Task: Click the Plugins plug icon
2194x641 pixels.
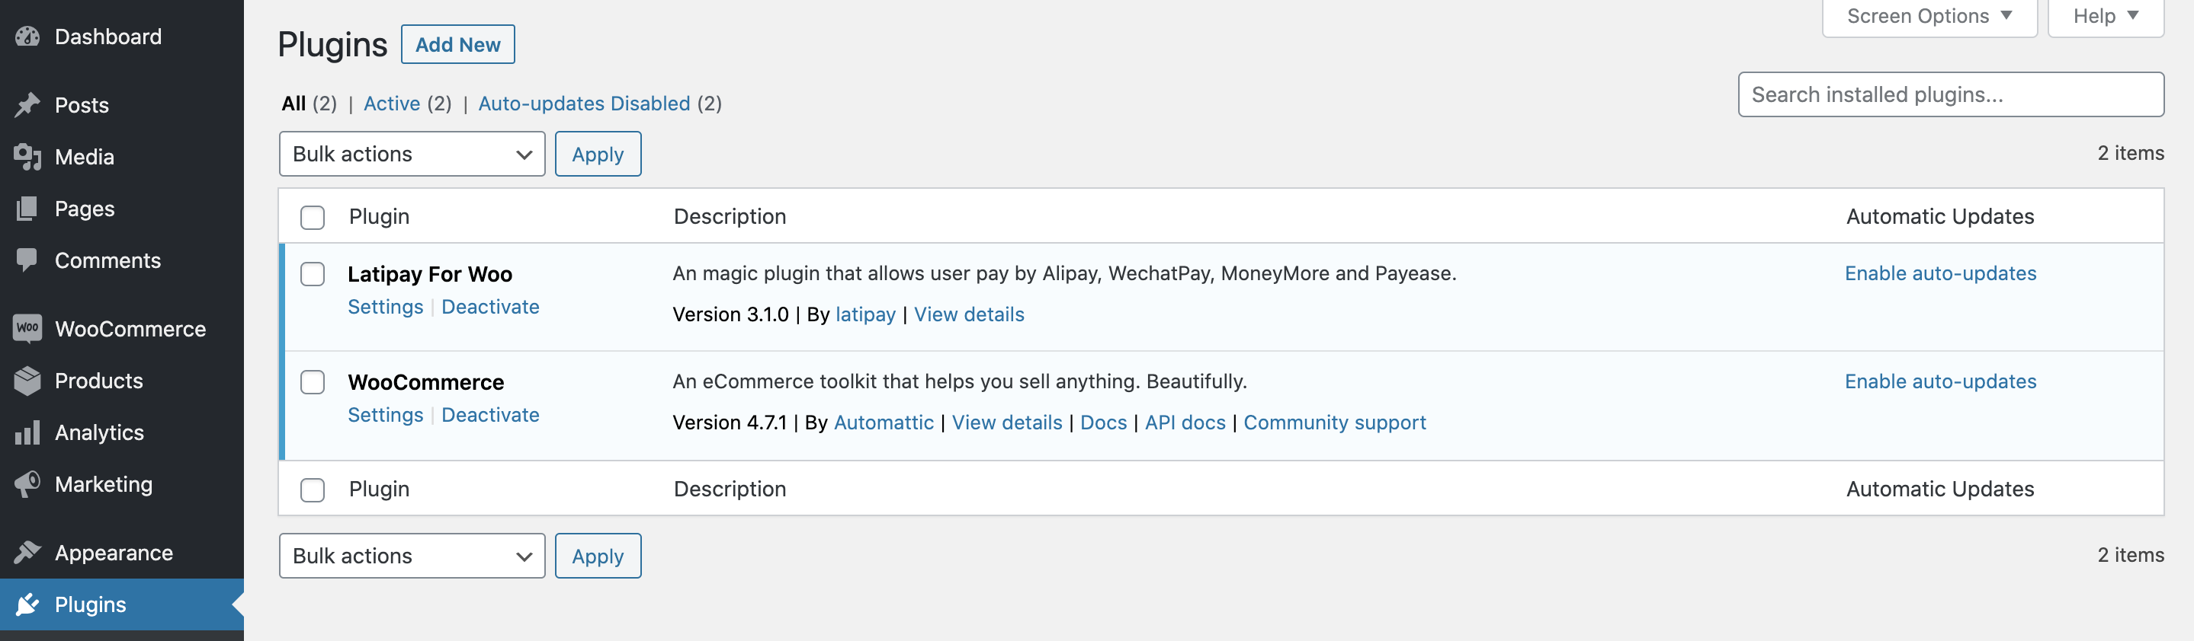Action: click(x=27, y=604)
